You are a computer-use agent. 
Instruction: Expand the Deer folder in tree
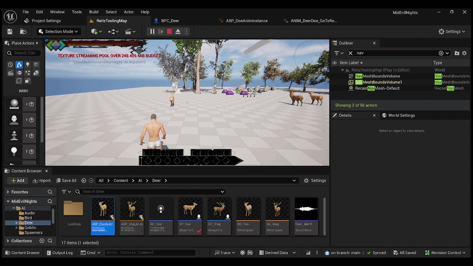coord(17,223)
